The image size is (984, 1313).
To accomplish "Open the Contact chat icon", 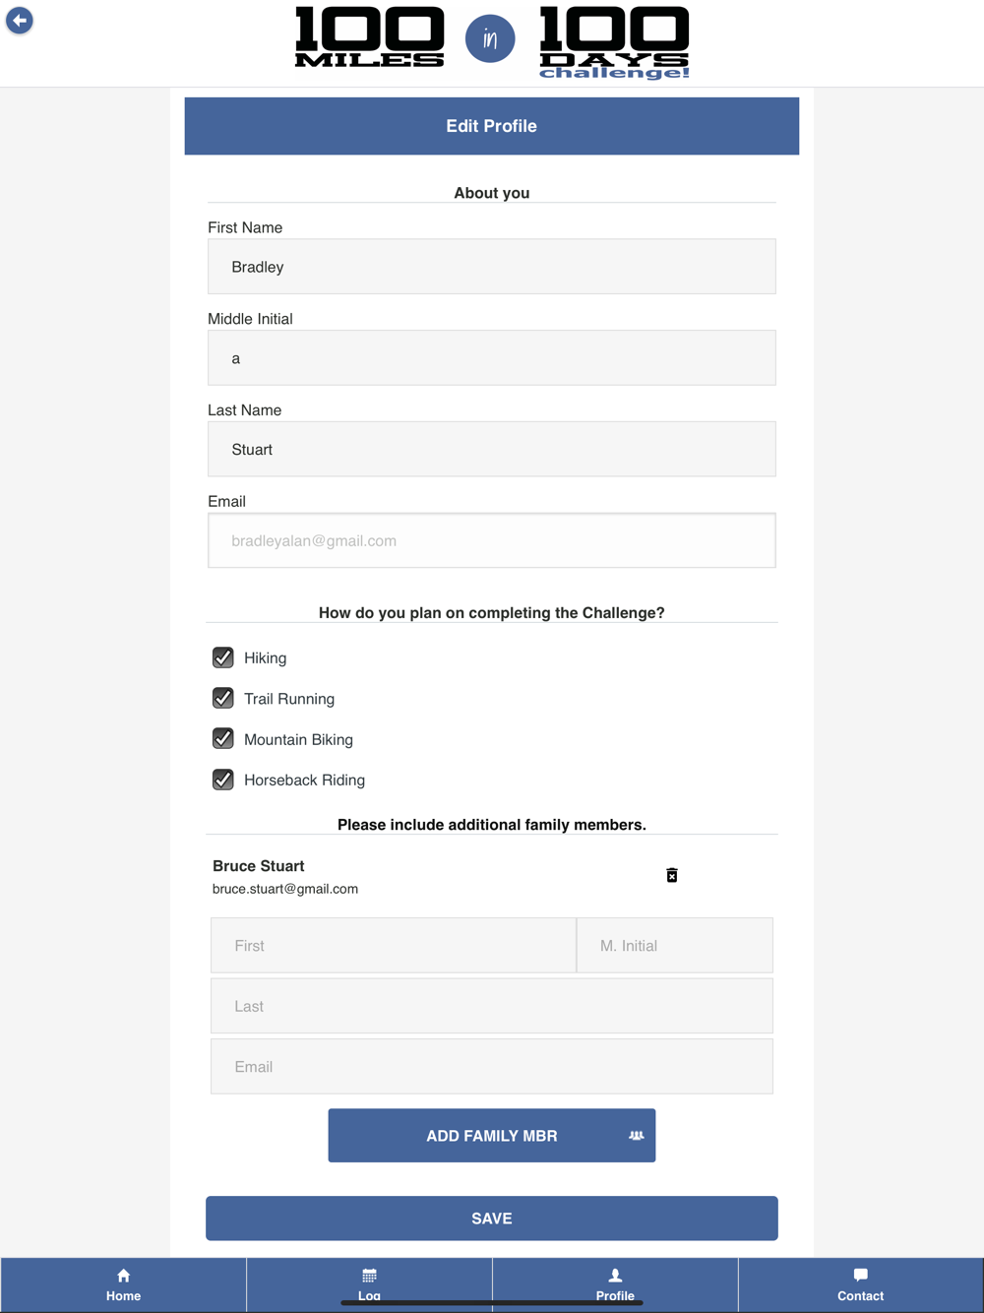I will 861,1276.
